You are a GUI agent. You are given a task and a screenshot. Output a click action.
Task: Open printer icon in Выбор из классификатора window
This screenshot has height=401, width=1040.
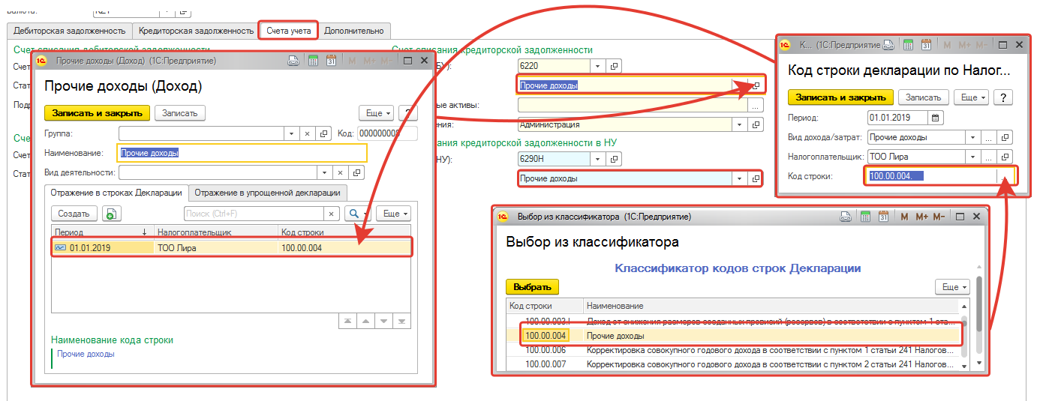pos(846,217)
